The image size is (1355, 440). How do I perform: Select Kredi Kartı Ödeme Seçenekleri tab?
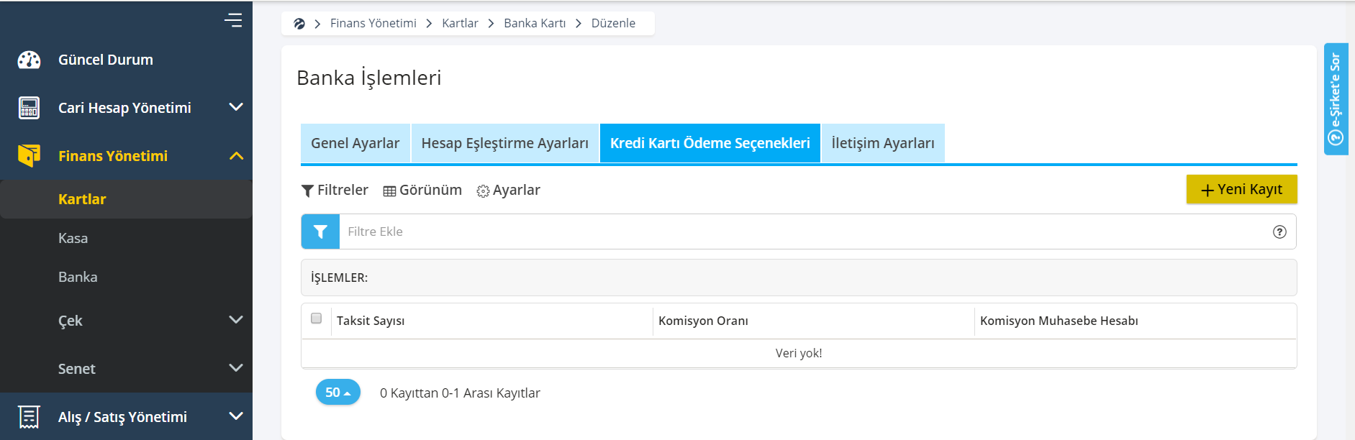(710, 143)
